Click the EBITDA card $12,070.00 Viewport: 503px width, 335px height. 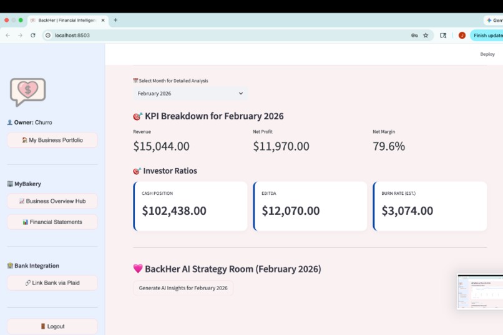pos(310,206)
